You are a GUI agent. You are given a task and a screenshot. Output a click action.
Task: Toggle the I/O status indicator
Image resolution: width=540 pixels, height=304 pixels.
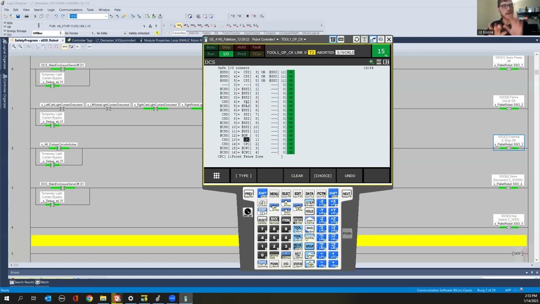click(226, 54)
